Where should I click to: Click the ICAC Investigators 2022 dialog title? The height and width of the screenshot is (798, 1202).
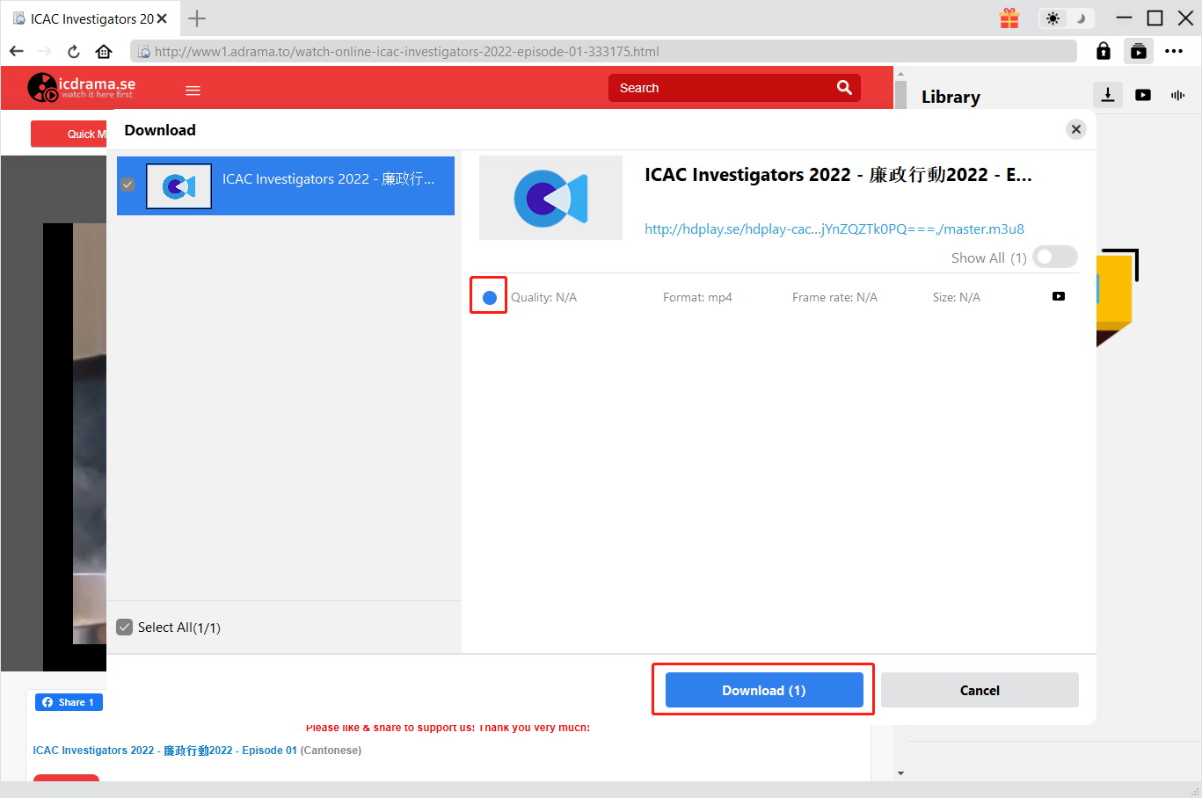tap(838, 175)
